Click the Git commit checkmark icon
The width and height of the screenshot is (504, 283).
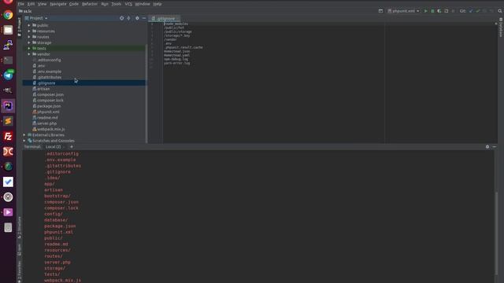coord(478,11)
